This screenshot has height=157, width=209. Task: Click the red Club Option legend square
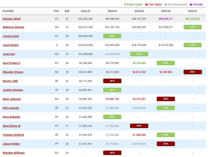(147, 5)
